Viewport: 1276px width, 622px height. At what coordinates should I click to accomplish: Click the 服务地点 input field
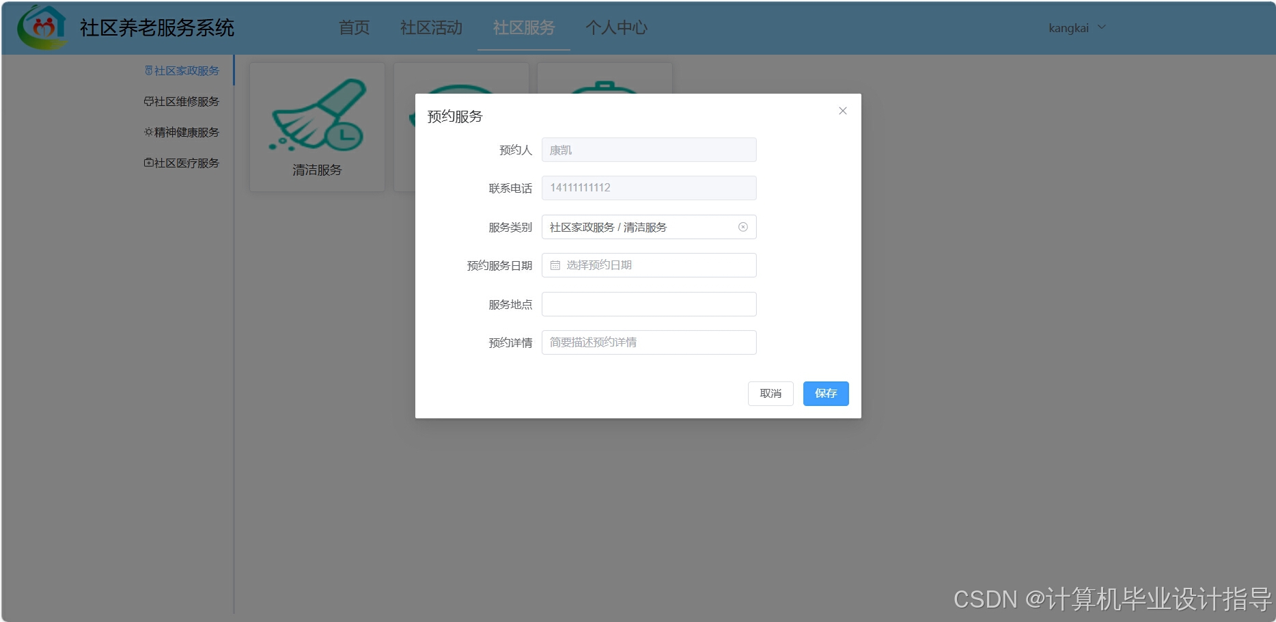pos(648,303)
